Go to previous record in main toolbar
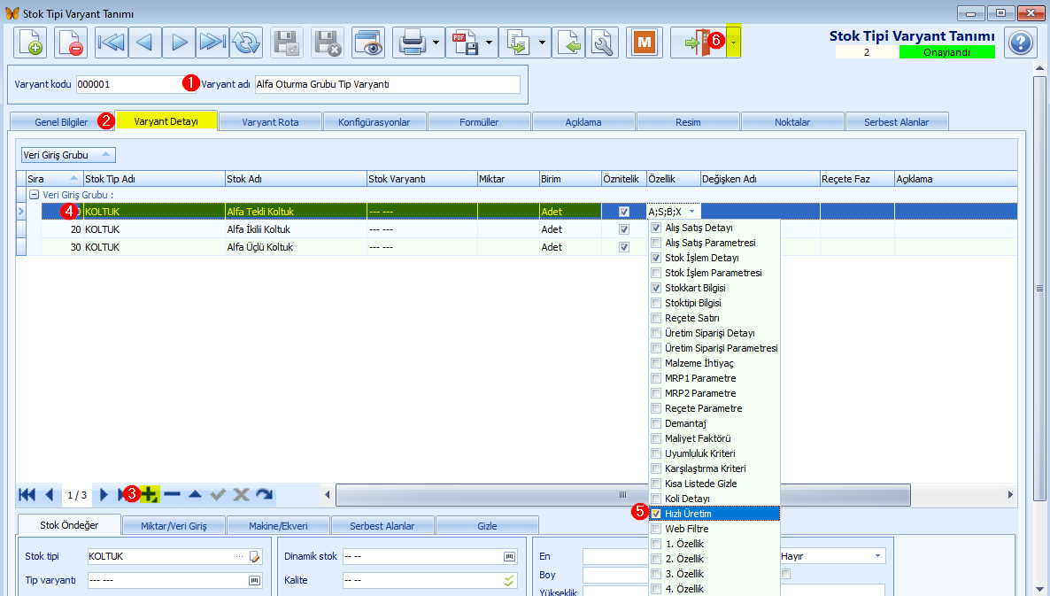1050x596 pixels. (x=144, y=43)
